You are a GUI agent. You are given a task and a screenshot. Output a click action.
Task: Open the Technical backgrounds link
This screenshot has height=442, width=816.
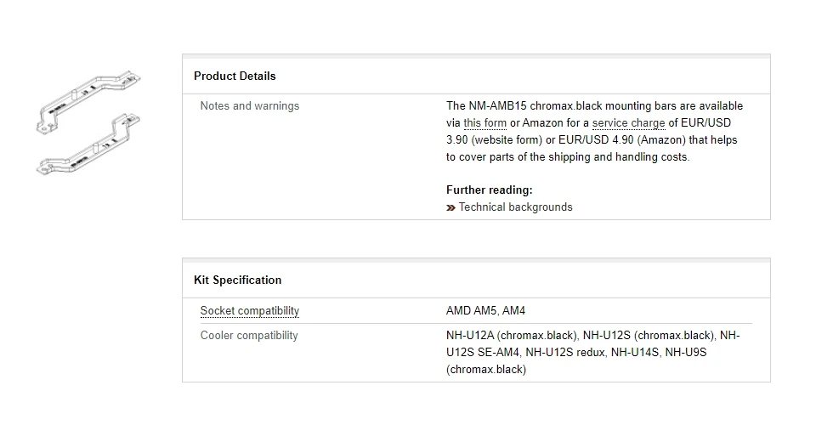(515, 207)
